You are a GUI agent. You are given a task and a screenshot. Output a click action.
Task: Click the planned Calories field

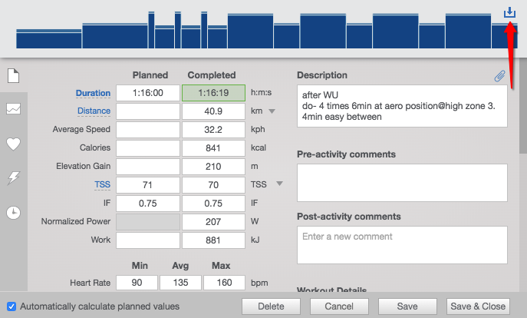pos(148,148)
